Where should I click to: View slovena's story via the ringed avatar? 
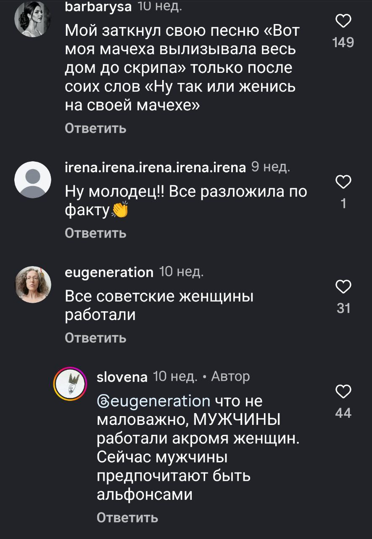pos(70,384)
